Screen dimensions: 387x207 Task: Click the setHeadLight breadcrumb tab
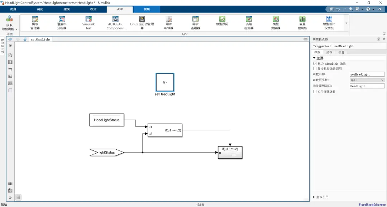click(40, 39)
